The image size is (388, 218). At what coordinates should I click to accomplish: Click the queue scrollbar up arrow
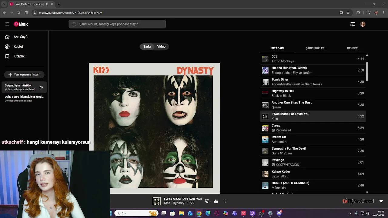pyautogui.click(x=367, y=55)
